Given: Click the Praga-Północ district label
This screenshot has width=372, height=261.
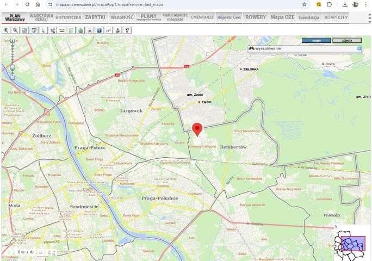Looking at the screenshot, I should coord(90,147).
